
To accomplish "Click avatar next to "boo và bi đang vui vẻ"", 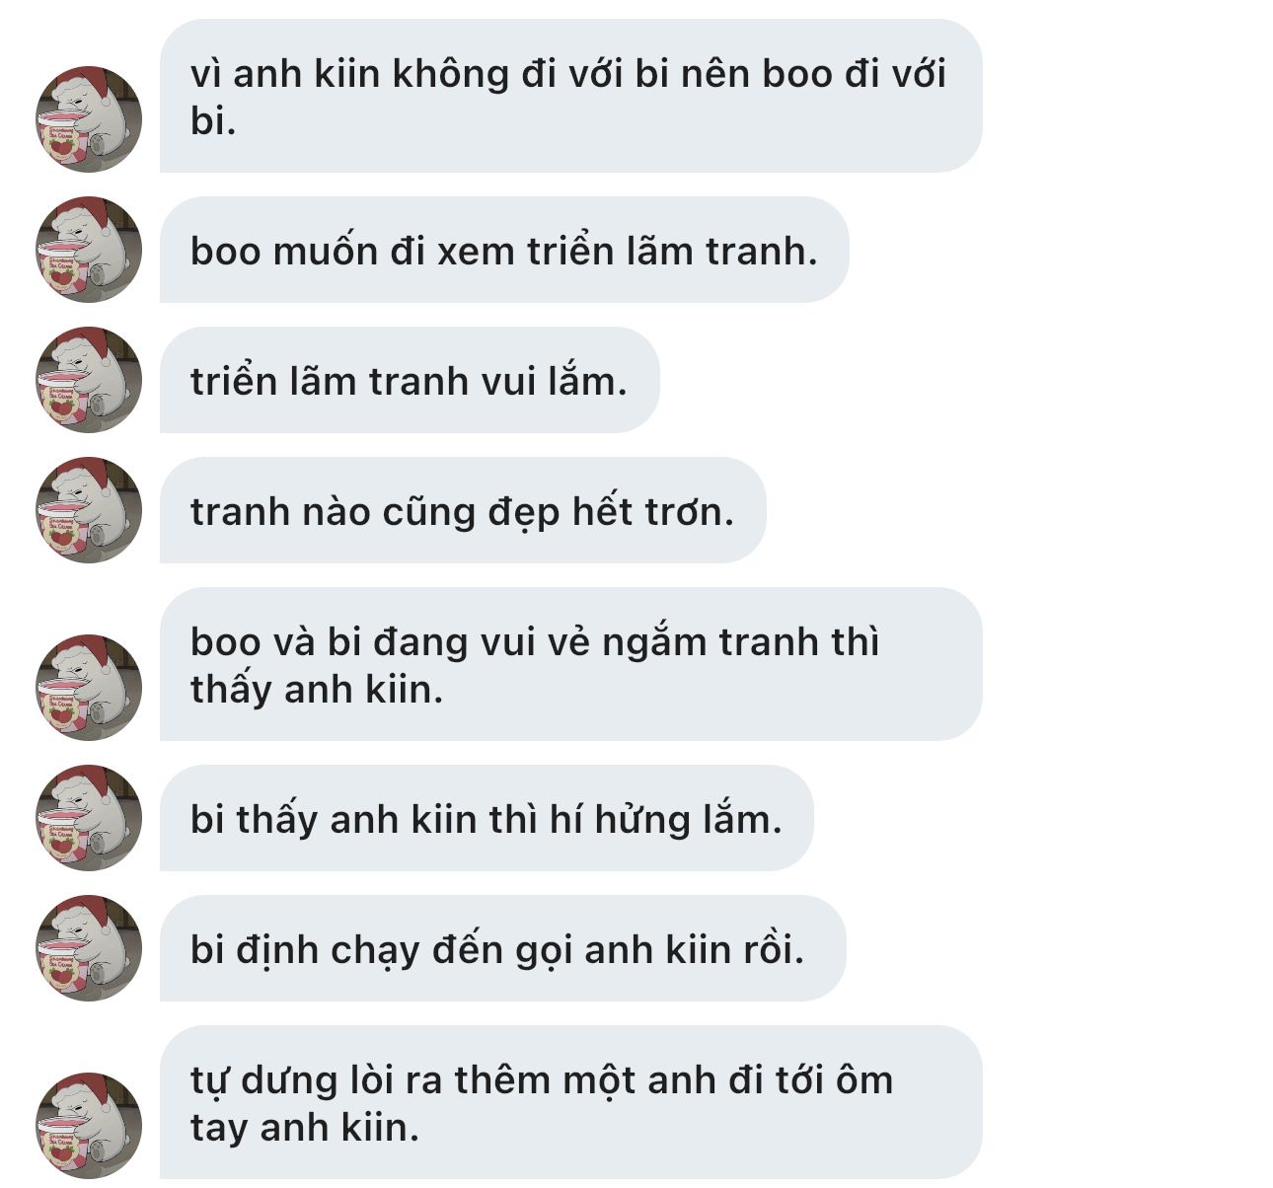I will point(89,688).
